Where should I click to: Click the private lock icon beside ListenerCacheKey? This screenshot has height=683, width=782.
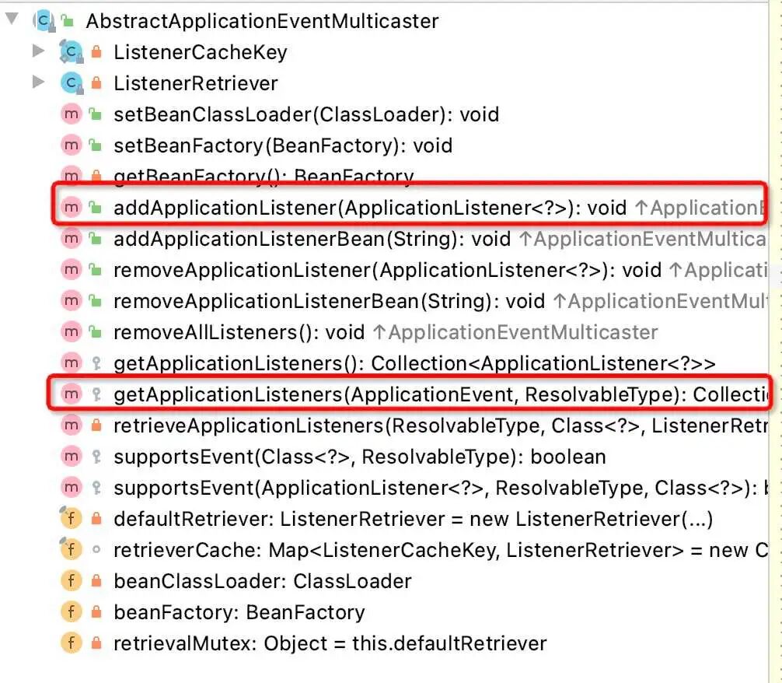pos(96,51)
